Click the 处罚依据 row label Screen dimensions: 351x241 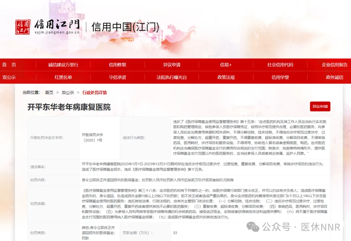pyautogui.click(x=38, y=204)
